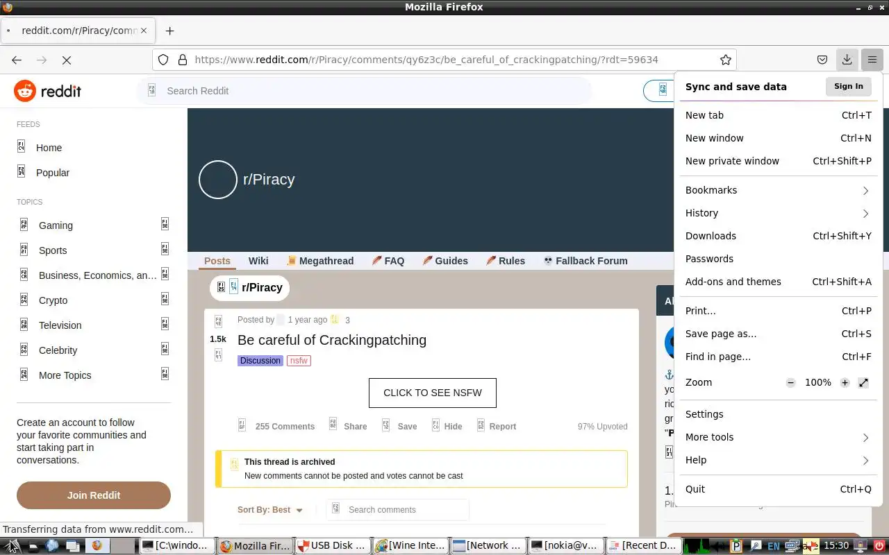
Task: Click the padlock site security icon
Action: click(183, 60)
